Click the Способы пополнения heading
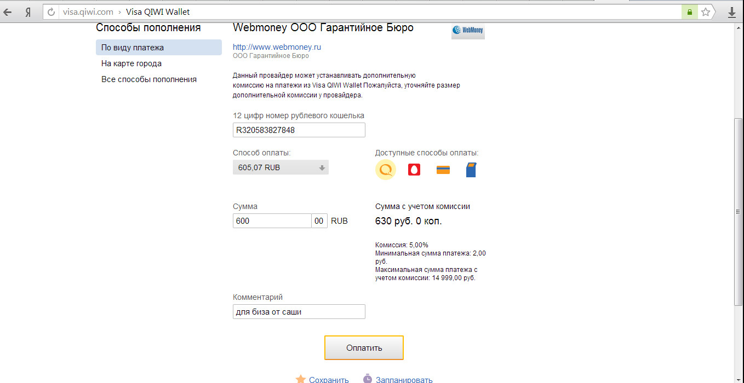The height and width of the screenshot is (383, 744). coord(148,27)
